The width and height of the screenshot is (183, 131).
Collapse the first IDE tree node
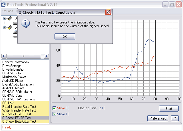5,18
